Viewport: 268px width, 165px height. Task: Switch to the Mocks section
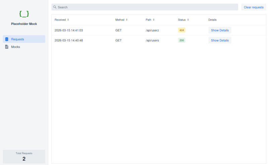[x=24, y=47]
